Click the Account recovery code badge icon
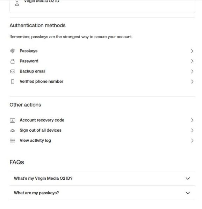This screenshot has height=209, width=202. point(13,120)
